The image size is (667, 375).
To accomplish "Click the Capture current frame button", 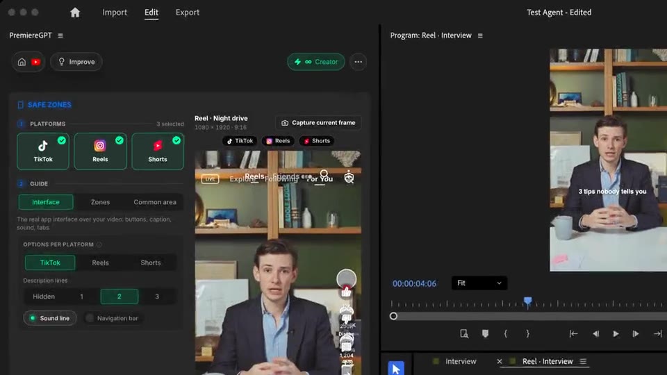I will pos(318,123).
